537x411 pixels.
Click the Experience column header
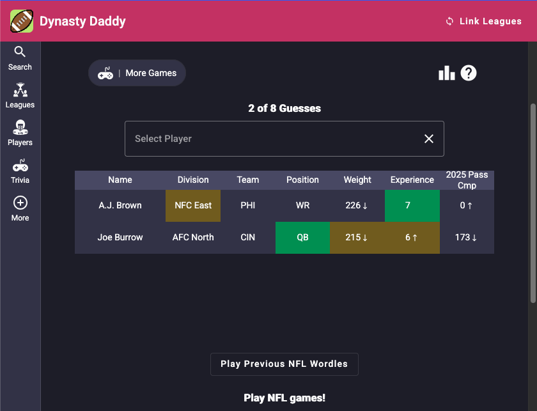click(412, 180)
